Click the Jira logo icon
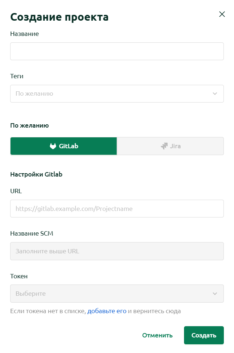Viewport: 234px width, 353px height. pyautogui.click(x=164, y=146)
